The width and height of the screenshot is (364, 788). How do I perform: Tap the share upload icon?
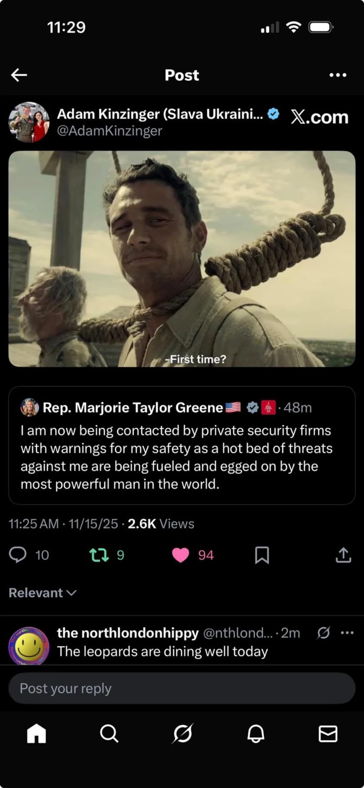click(x=343, y=555)
